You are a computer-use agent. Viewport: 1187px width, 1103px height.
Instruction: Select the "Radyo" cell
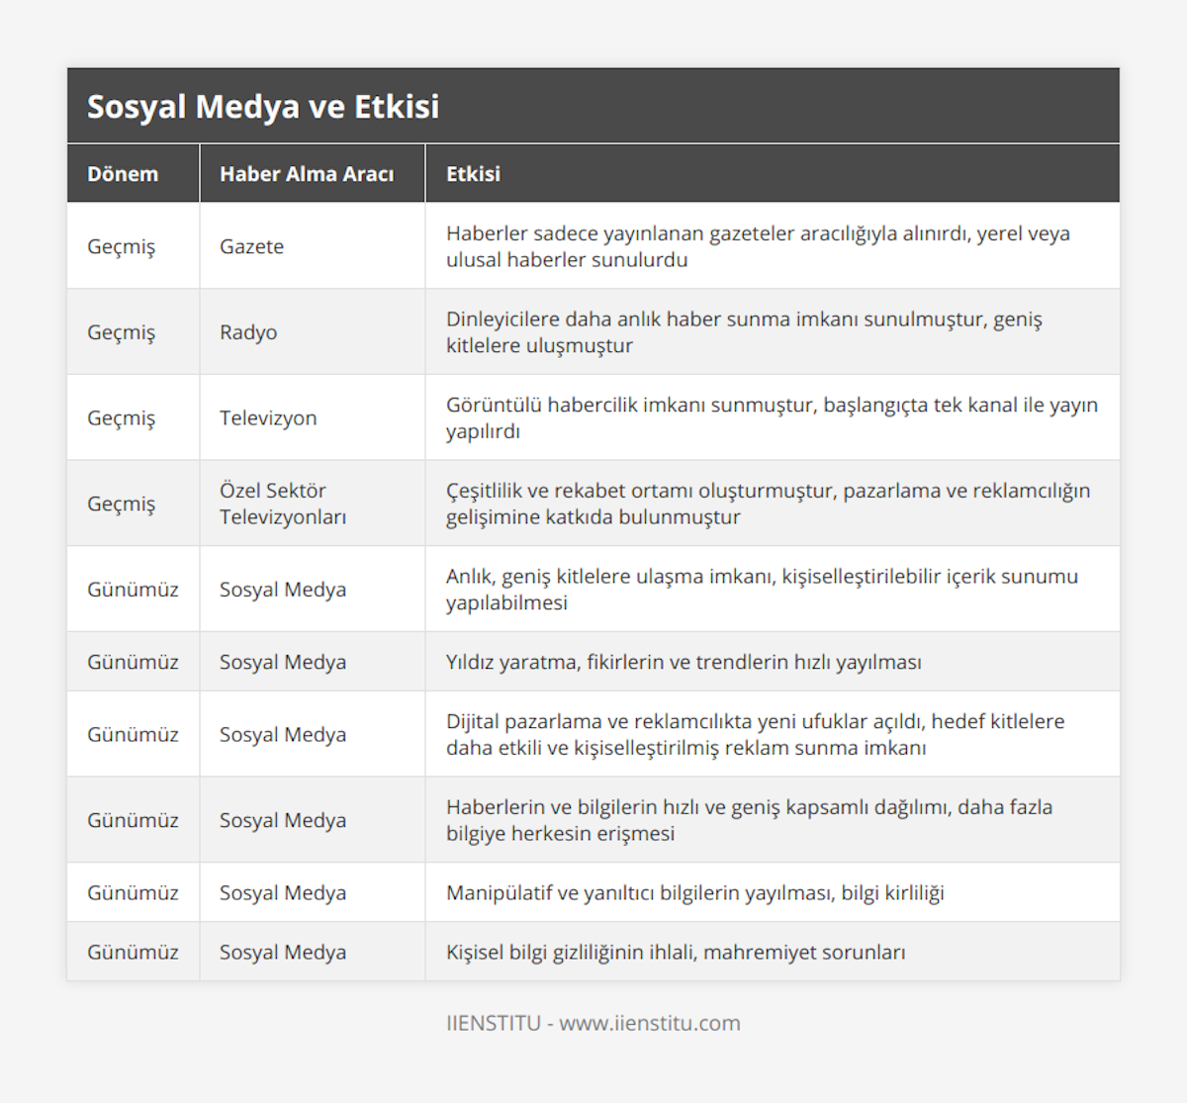(248, 332)
